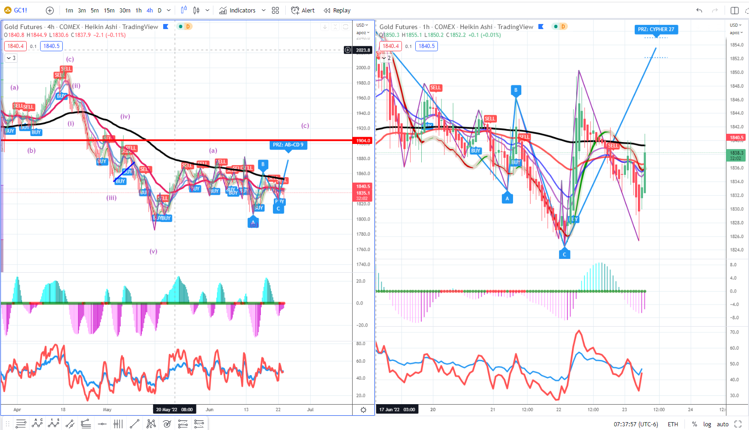This screenshot has width=749, height=430.
Task: Select the Elliott 12345 wave tool
Action: tap(53, 424)
